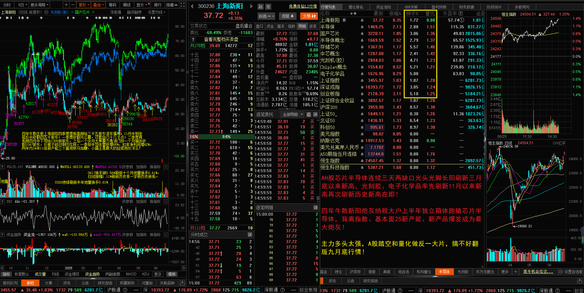The width and height of the screenshot is (584, 293).
Task: Open 全部明细 filter dropdown
Action: (x=293, y=115)
